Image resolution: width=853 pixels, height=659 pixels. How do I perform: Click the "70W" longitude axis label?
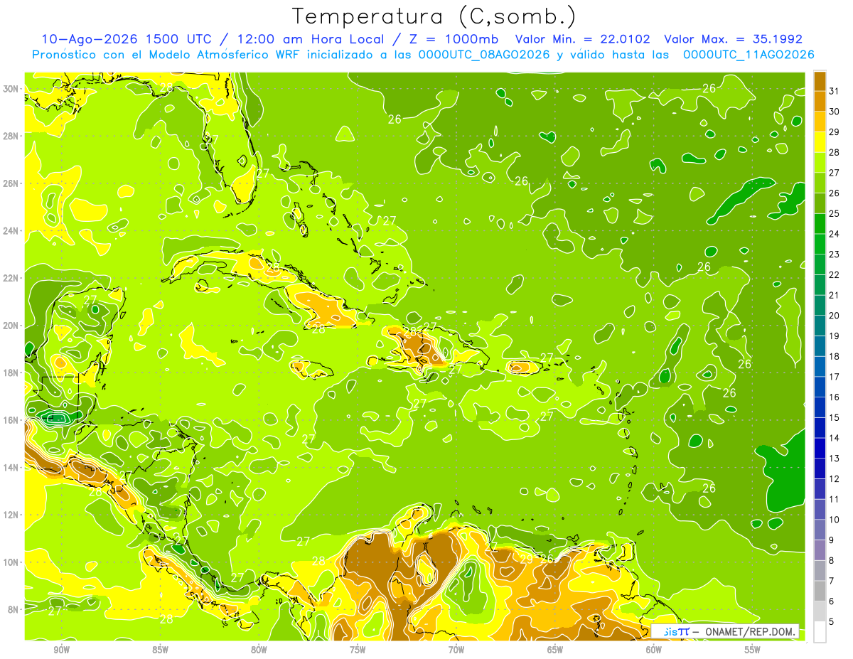(456, 650)
